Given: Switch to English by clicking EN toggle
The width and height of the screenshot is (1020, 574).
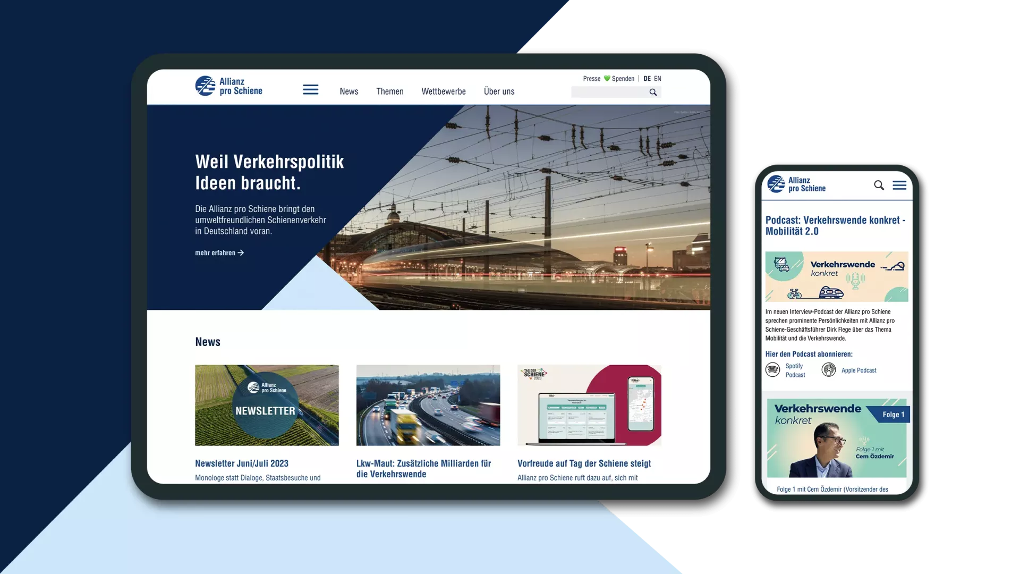Looking at the screenshot, I should tap(658, 78).
